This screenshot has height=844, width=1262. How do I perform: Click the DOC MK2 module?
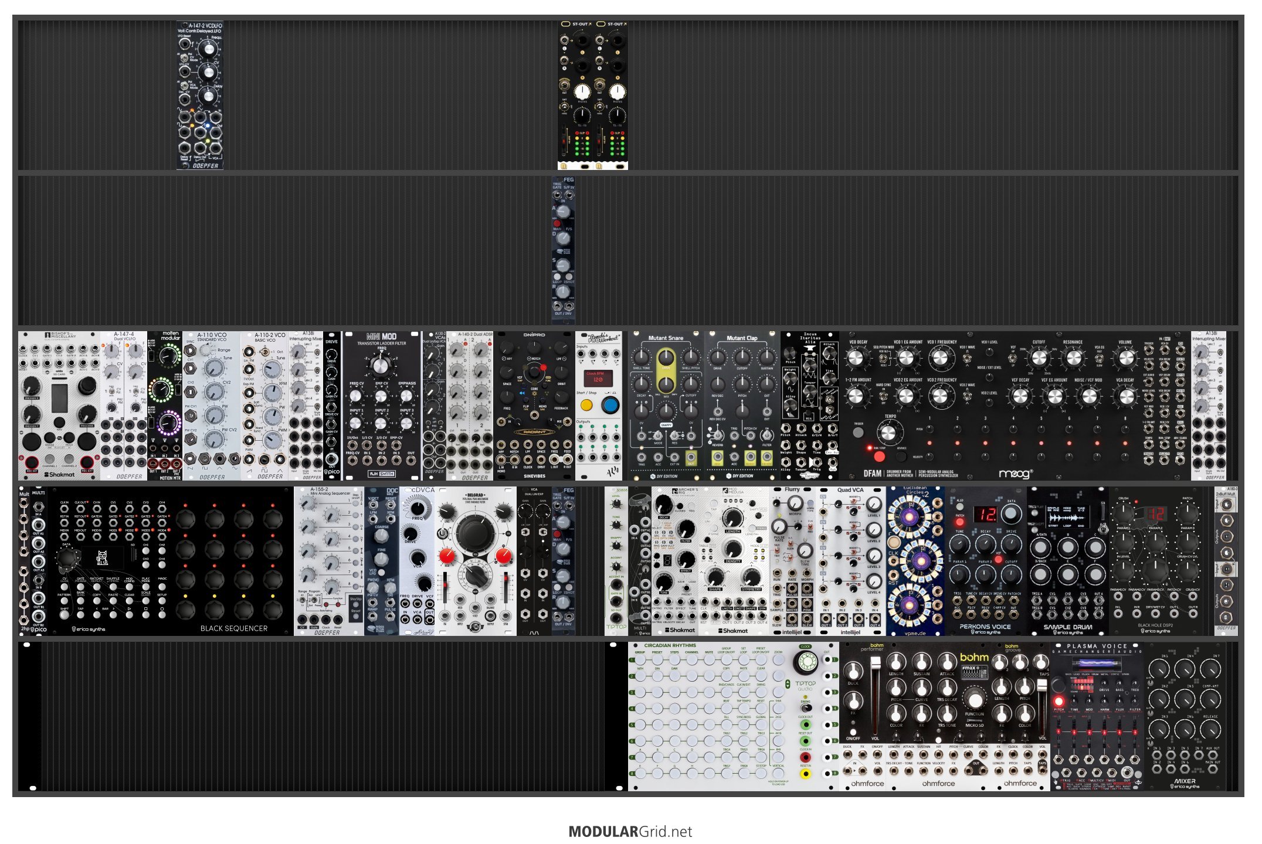pos(382,561)
